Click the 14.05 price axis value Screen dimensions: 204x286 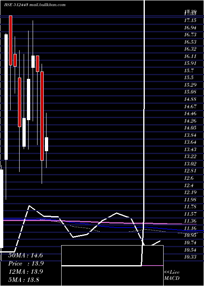(190, 127)
